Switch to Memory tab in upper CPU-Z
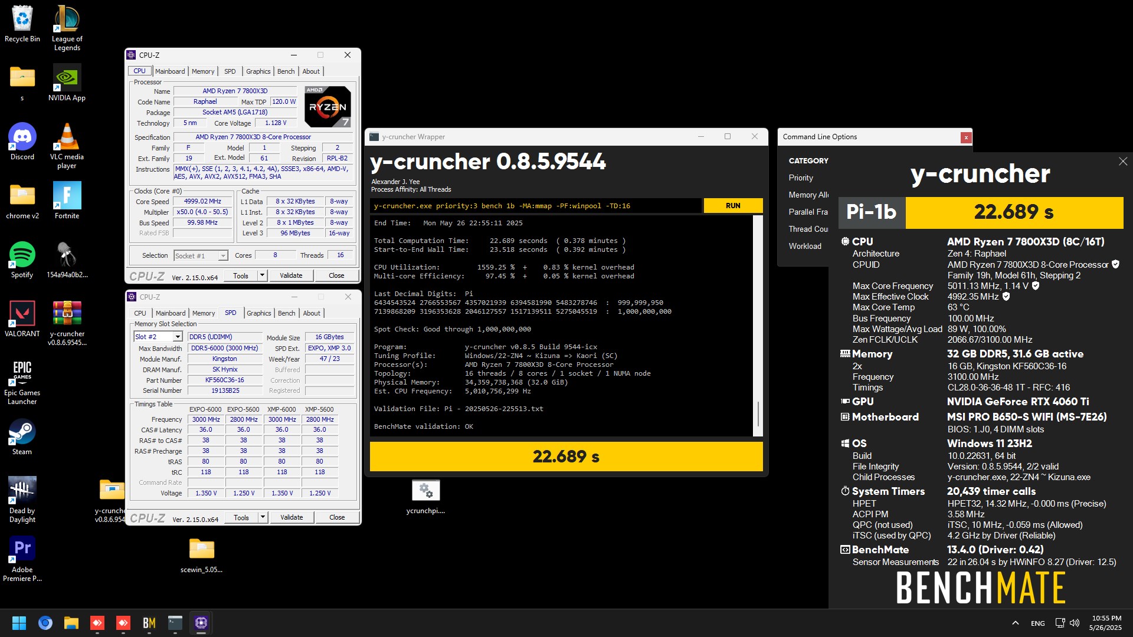This screenshot has height=637, width=1133. point(203,71)
